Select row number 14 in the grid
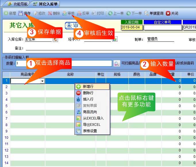Viewport: 196px width, 167px height. pos(6,163)
